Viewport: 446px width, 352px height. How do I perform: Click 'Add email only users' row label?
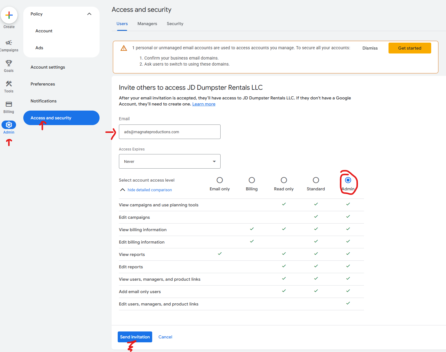(140, 292)
